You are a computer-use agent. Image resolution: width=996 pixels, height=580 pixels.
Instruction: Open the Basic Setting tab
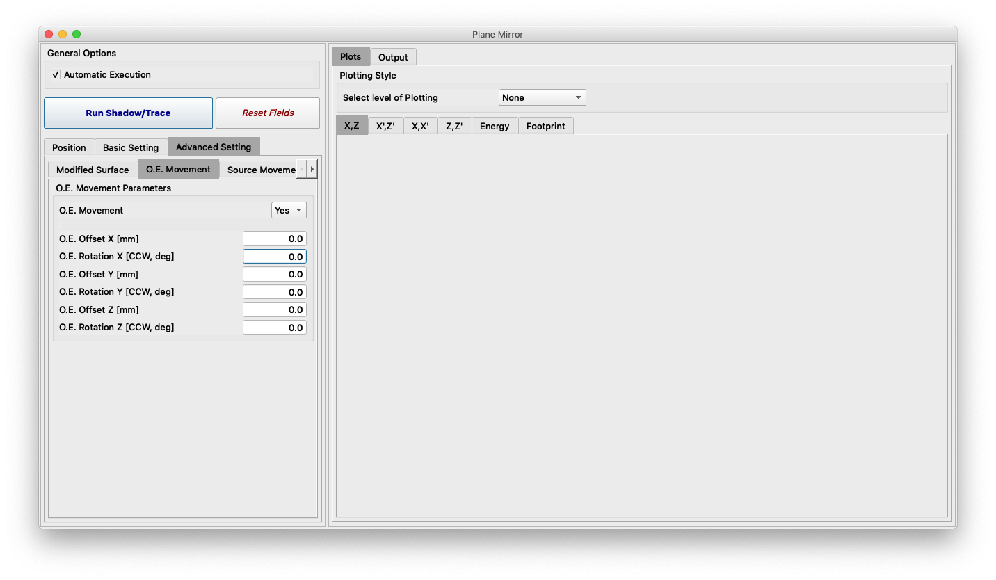pos(130,147)
